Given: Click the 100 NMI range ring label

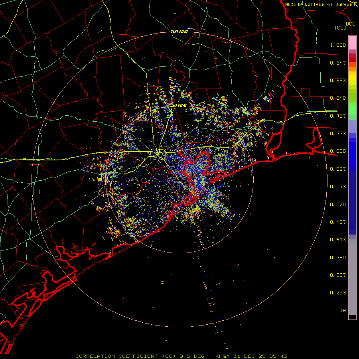Looking at the screenshot, I should (x=179, y=32).
